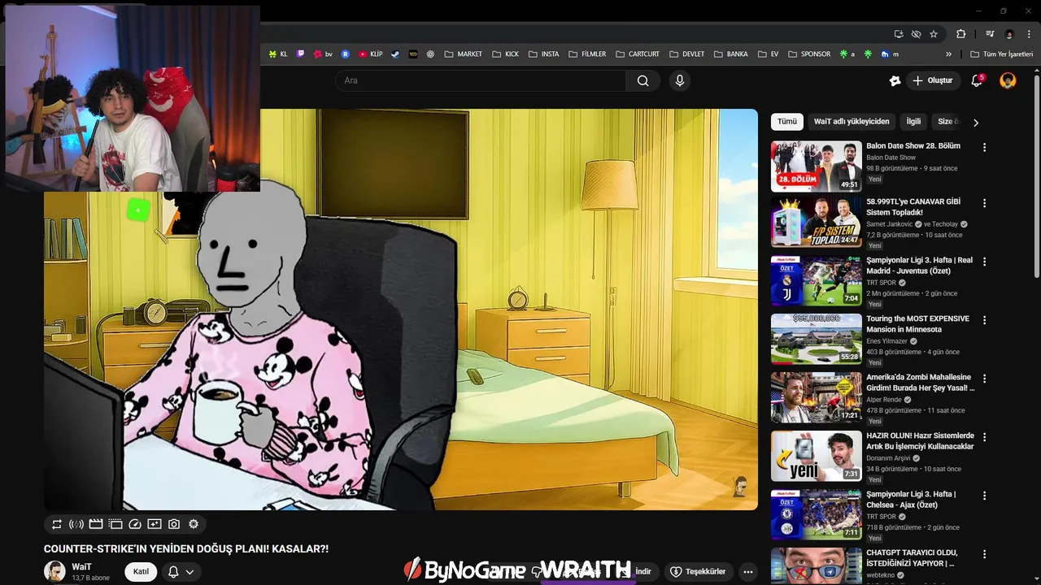This screenshot has width=1041, height=585.
Task: Open the HAZIR OLUN! Hazır Sistemlerde thumbnail
Action: 817,456
